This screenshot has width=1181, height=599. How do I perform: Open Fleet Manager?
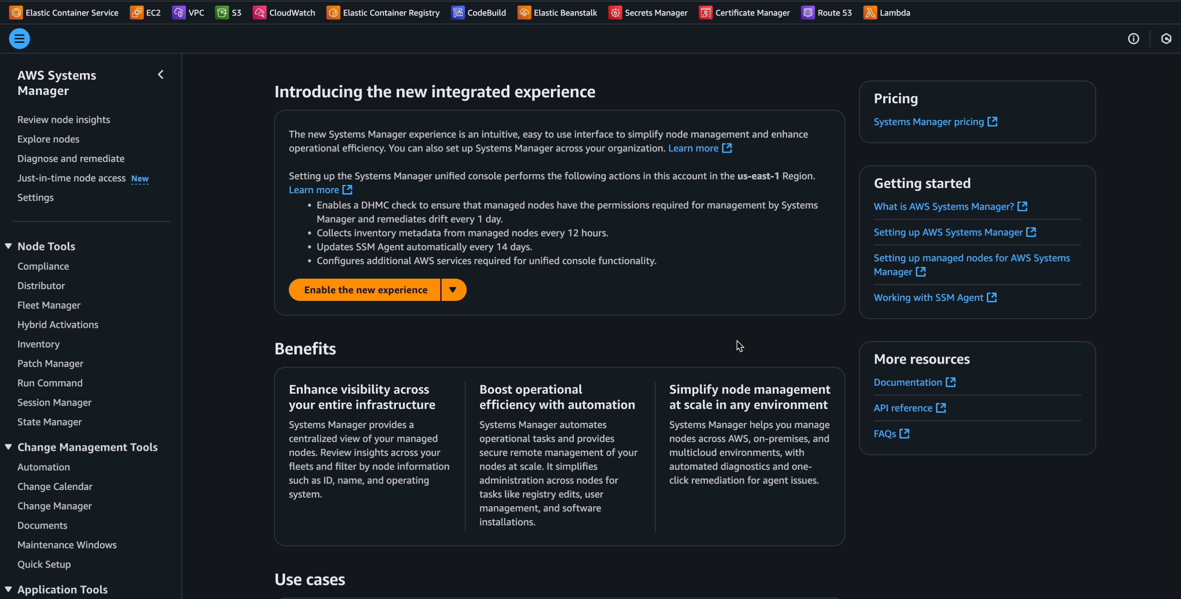point(49,305)
